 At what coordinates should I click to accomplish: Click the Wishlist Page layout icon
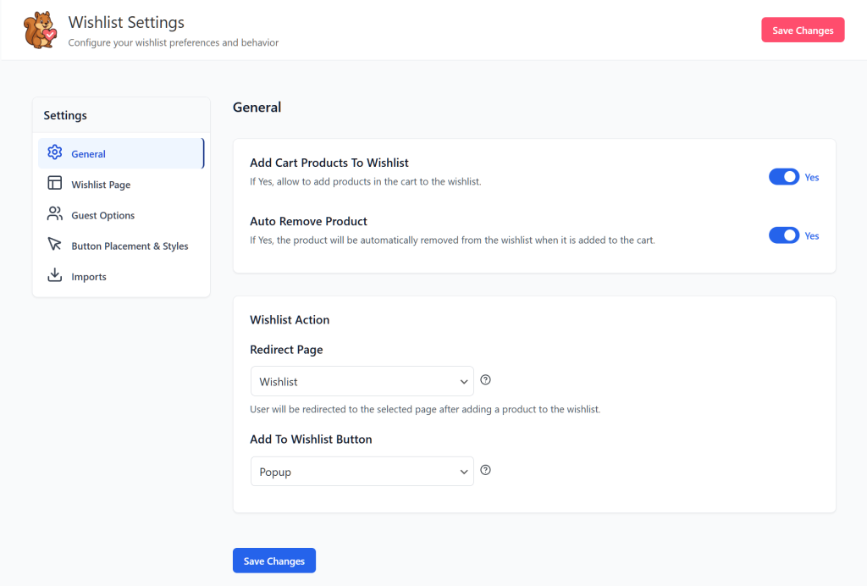[x=54, y=184]
